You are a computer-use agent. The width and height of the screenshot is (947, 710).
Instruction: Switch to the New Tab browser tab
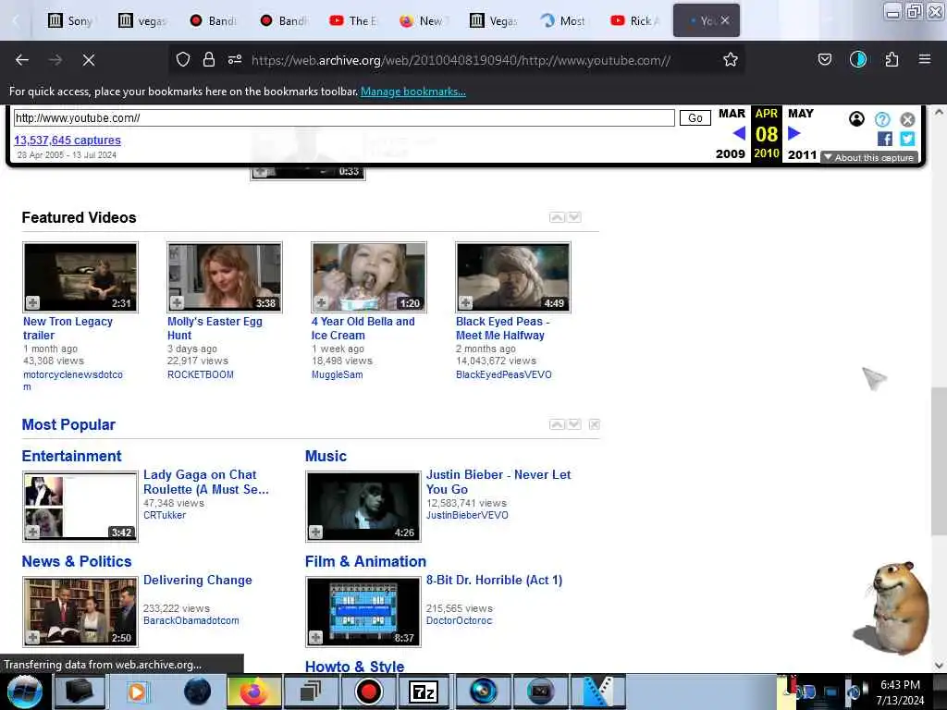tap(422, 20)
